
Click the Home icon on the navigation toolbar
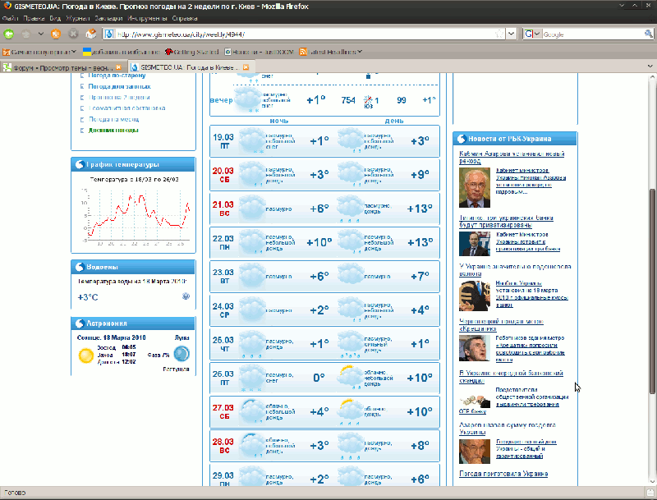click(x=90, y=34)
